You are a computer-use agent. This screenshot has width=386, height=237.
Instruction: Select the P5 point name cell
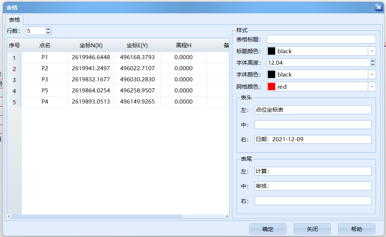[x=45, y=91]
